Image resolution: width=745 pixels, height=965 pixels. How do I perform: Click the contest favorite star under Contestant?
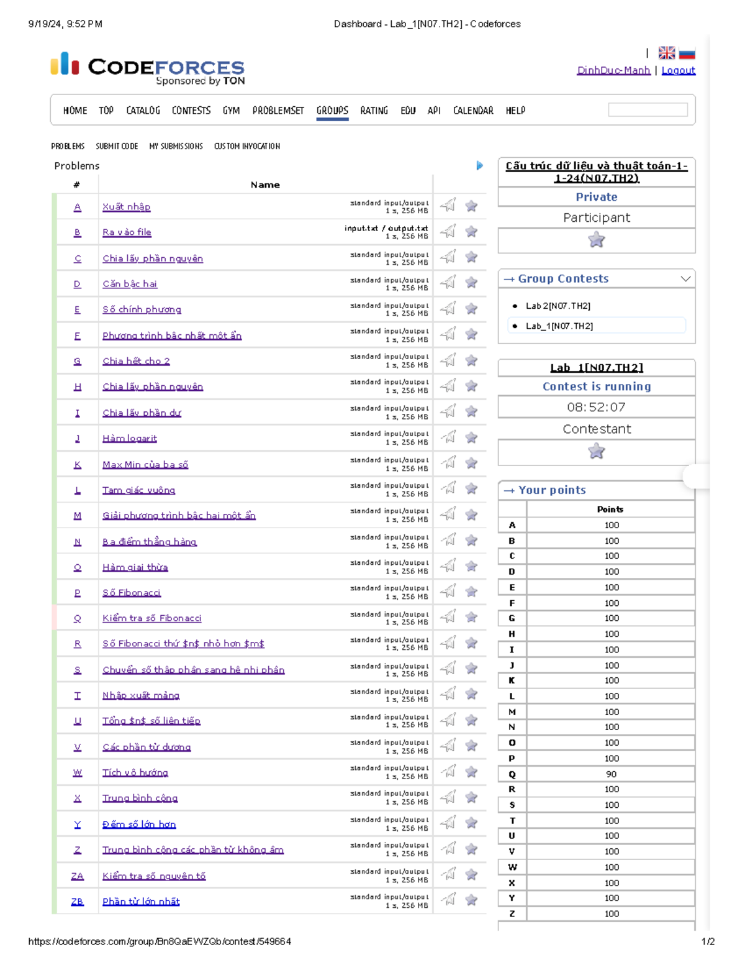tap(597, 451)
